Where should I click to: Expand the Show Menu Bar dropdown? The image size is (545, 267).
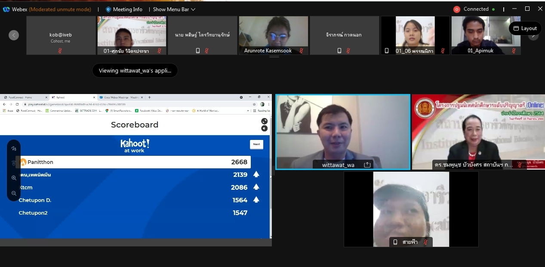click(174, 9)
